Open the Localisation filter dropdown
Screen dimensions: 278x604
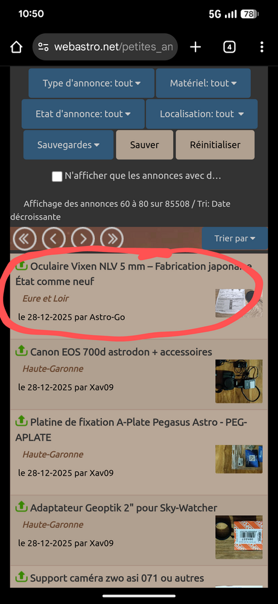tap(202, 114)
